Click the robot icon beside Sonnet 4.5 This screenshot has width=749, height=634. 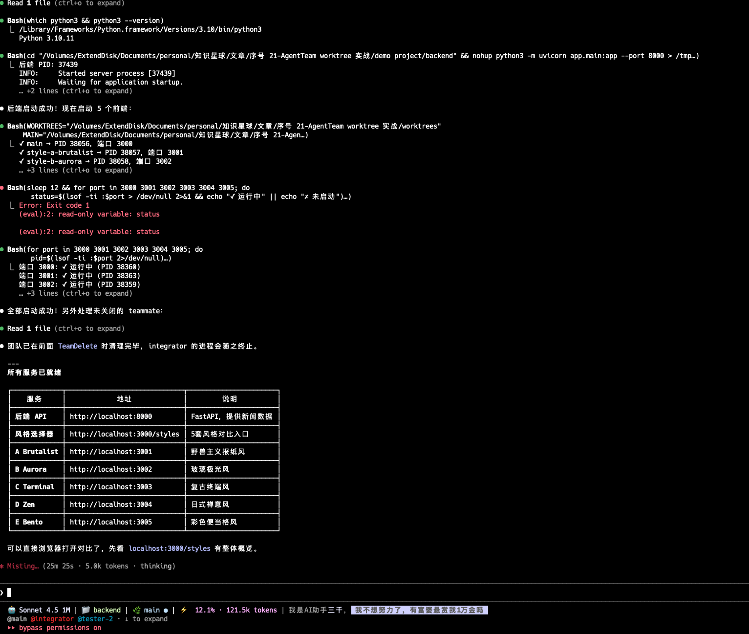(x=11, y=610)
